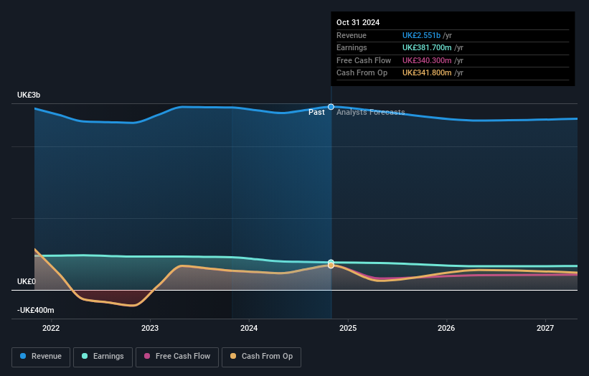The width and height of the screenshot is (589, 376).
Task: Click the 'Cash From Op' row label in tooltip
Action: [x=362, y=73]
